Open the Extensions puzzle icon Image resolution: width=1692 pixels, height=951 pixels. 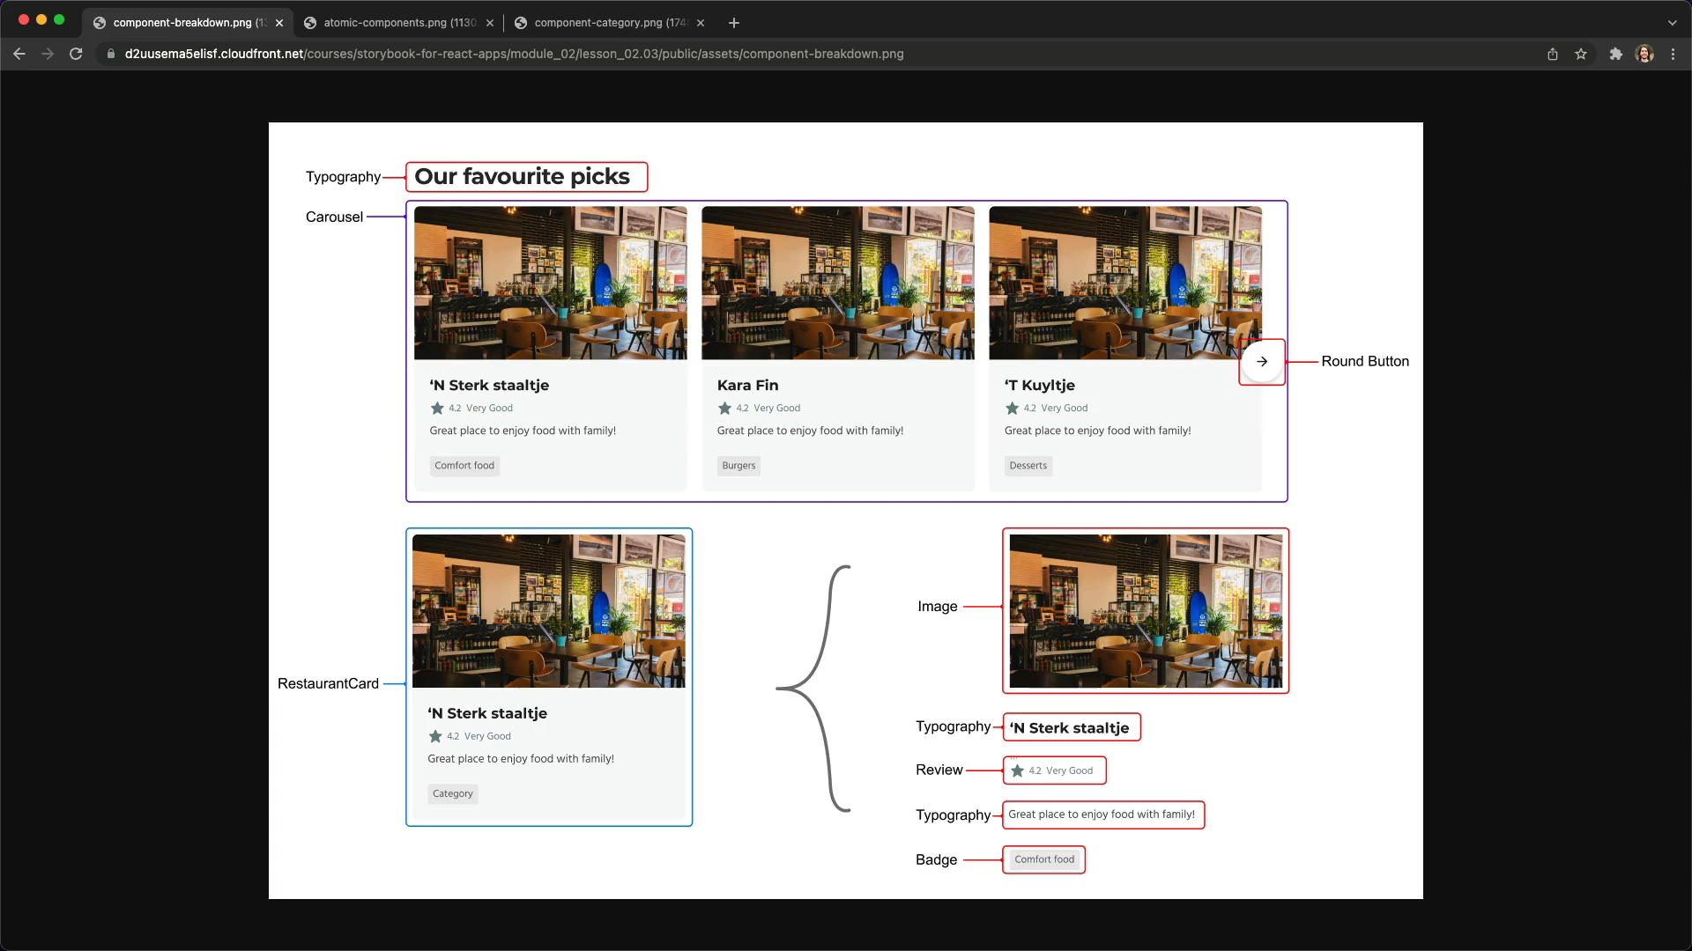click(x=1615, y=54)
